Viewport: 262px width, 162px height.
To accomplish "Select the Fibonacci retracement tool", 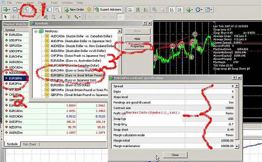I will 53,17.
